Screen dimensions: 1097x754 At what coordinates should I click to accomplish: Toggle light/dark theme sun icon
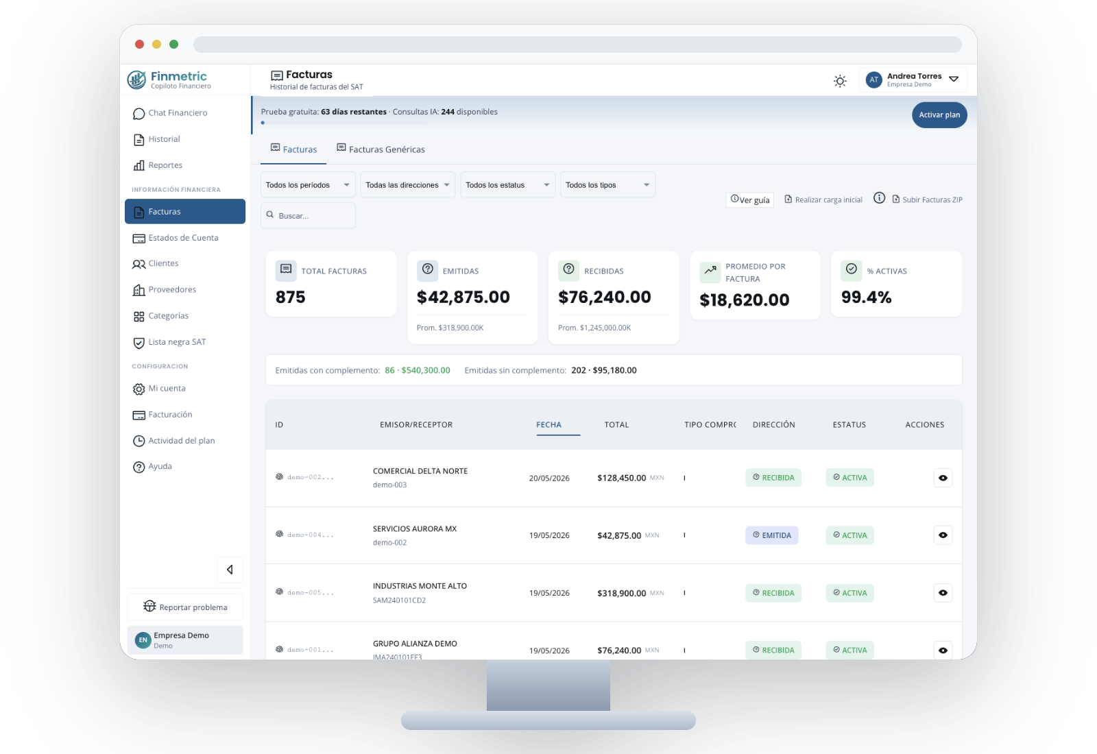point(840,81)
